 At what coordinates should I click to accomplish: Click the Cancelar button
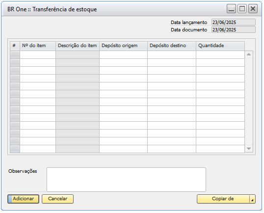(x=57, y=199)
